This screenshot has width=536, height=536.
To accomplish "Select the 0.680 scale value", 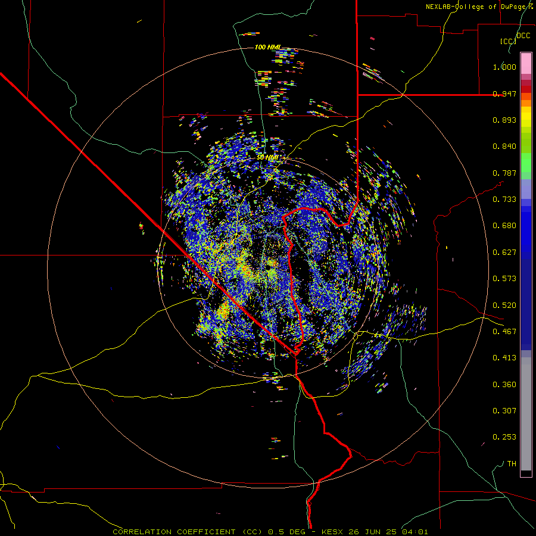I will [x=504, y=226].
